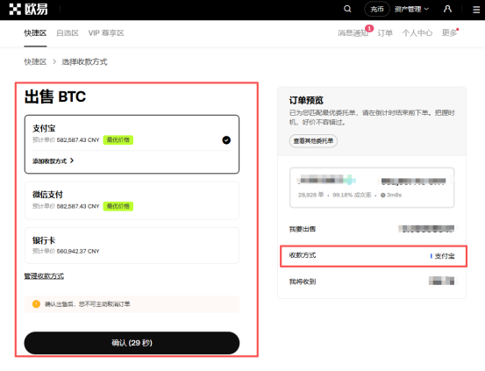485x371 pixels.
Task: Select the 微信支付 payment option
Action: tap(132, 200)
